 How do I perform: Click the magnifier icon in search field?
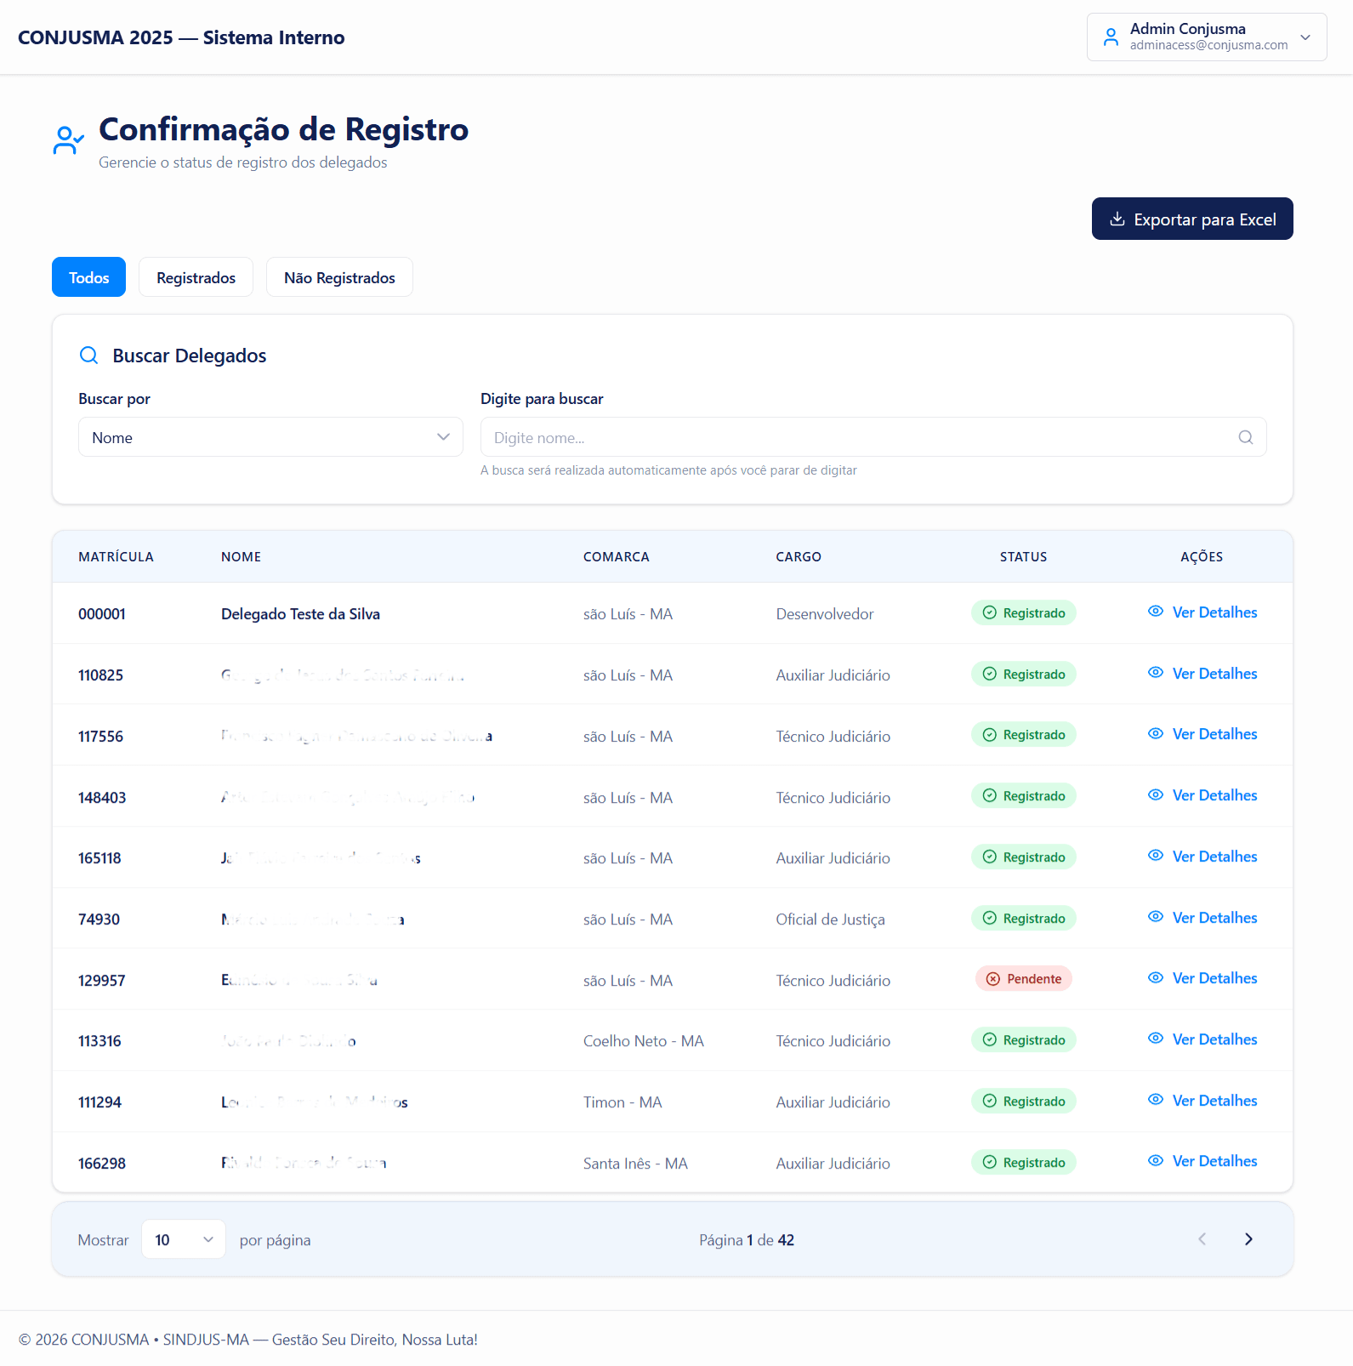1245,437
